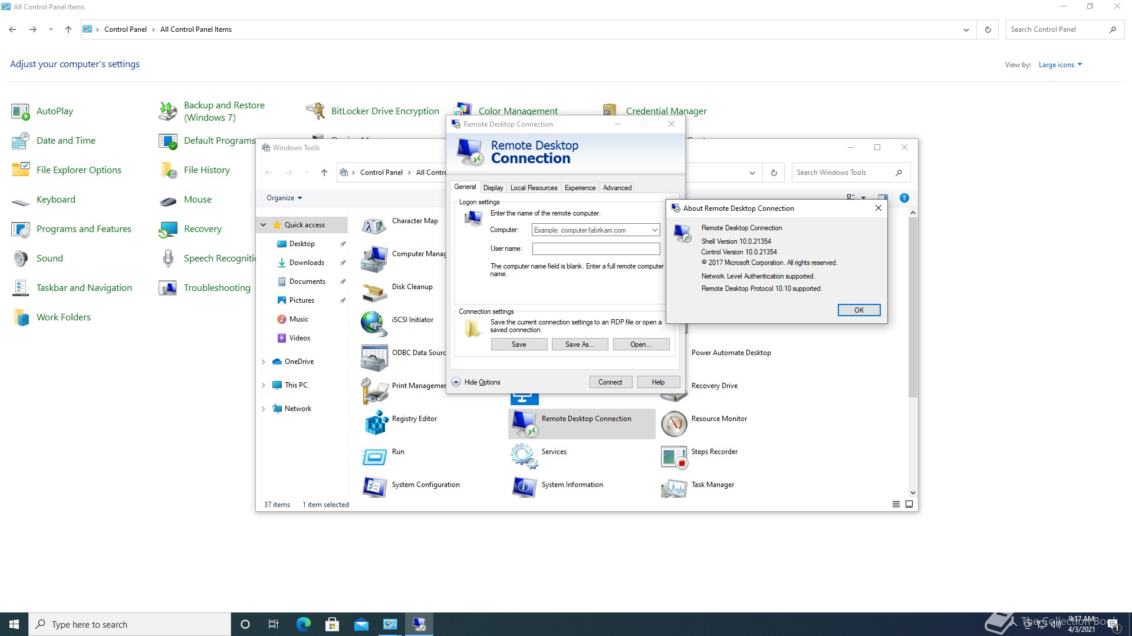Open Windows Tools help question mark icon
This screenshot has width=1132, height=636.
point(904,198)
